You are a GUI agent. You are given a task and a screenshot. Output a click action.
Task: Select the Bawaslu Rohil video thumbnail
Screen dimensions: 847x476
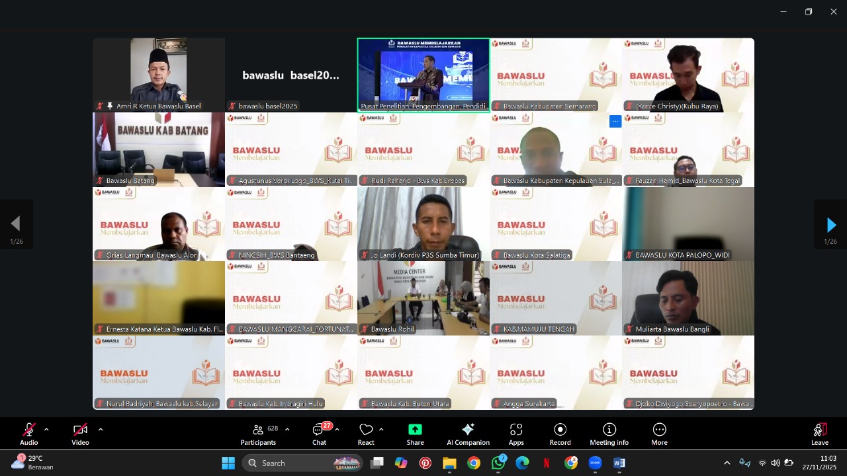[423, 297]
